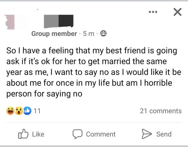Click the closing line "person for saying no"
This screenshot has width=188, height=147.
click(44, 94)
